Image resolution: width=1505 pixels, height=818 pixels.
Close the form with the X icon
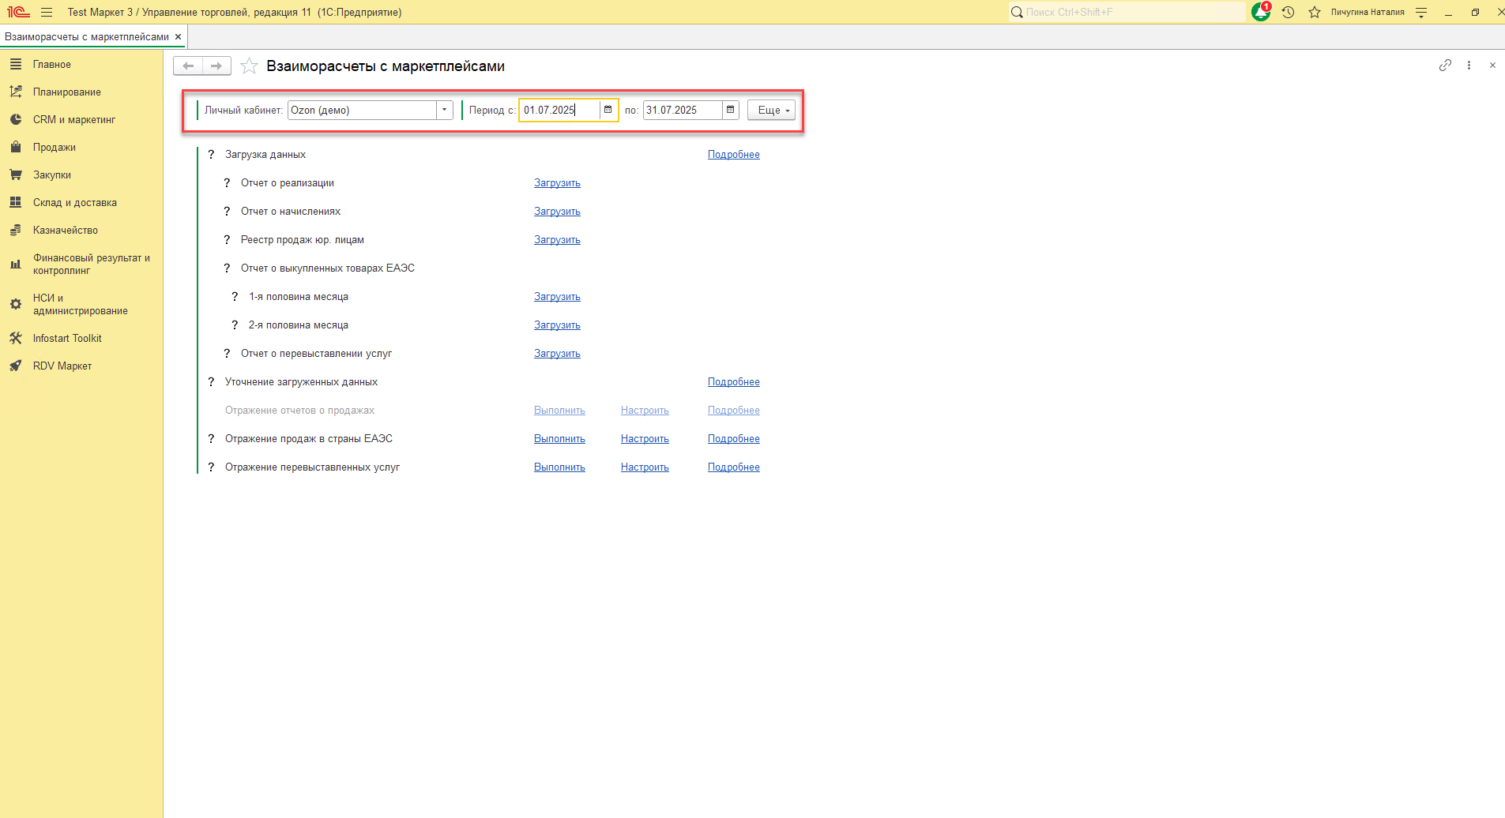pos(1492,66)
